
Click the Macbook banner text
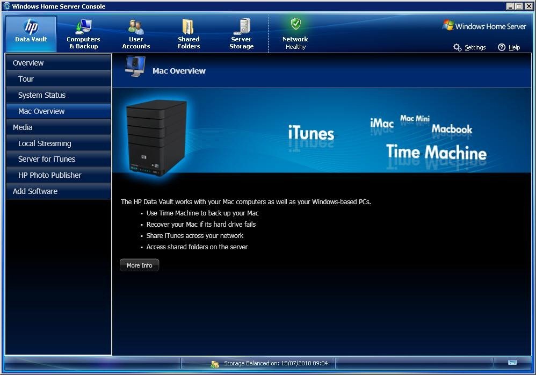click(452, 129)
